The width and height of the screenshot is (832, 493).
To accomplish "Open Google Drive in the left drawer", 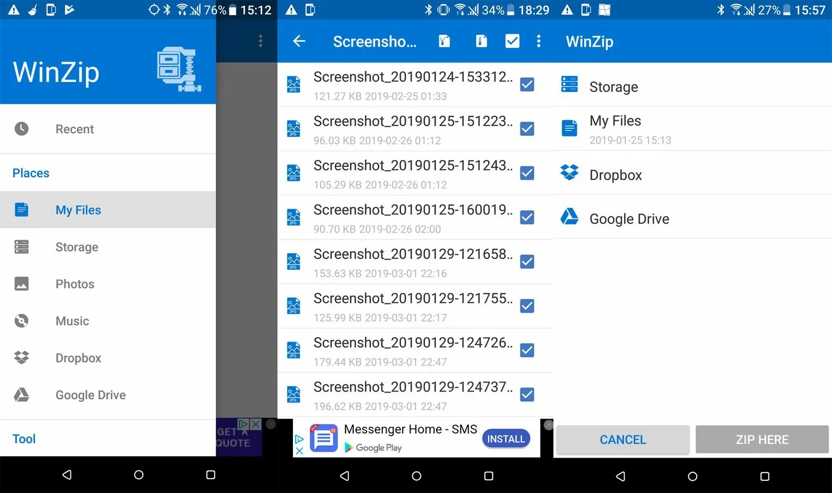I will tap(108, 395).
